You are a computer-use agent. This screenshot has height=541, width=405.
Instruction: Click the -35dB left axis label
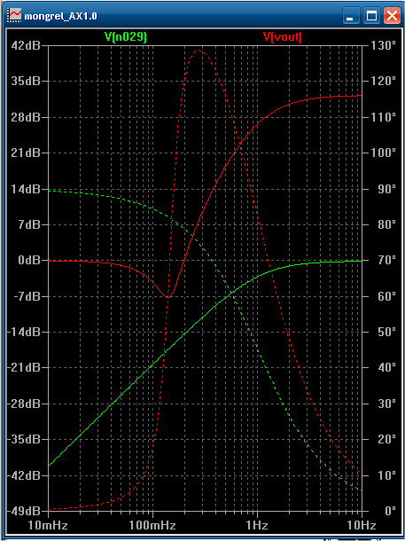pos(23,439)
